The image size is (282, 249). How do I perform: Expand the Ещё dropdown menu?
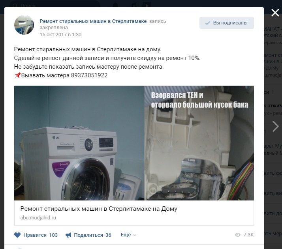(x=128, y=235)
